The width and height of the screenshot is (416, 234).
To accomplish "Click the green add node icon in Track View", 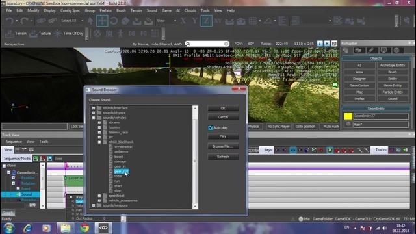I will click(x=36, y=159).
